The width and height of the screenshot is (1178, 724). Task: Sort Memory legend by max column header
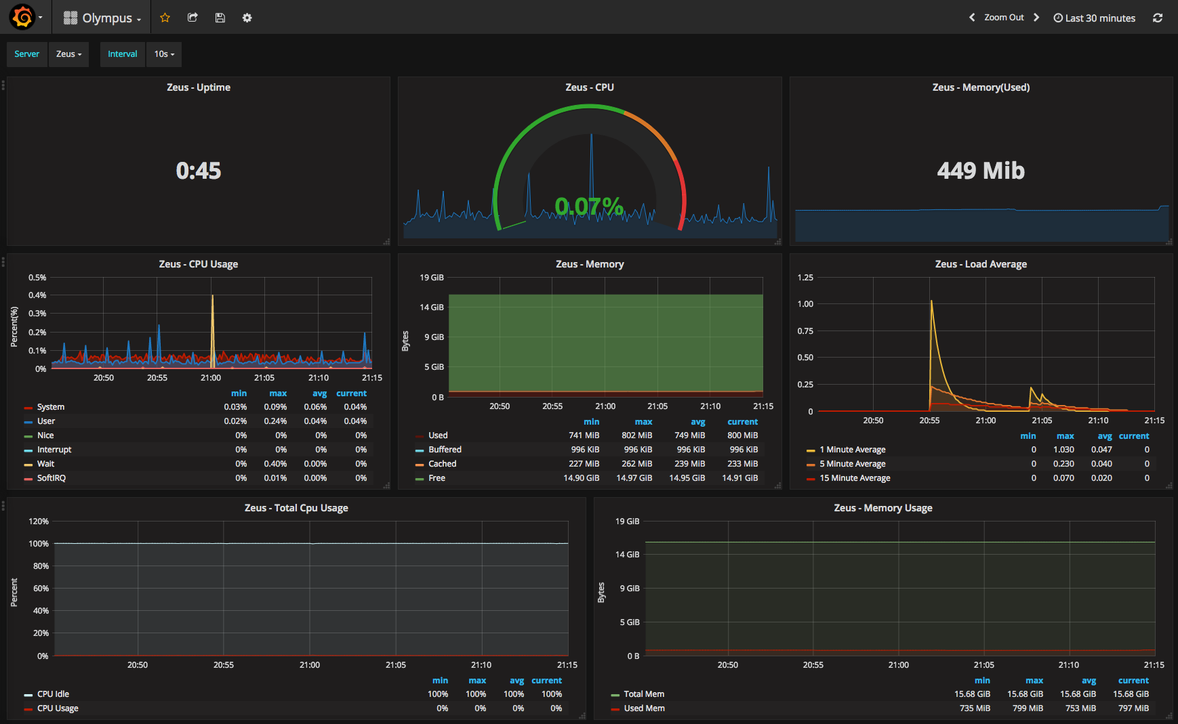(643, 421)
